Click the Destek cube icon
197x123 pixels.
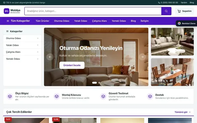coord(150,96)
